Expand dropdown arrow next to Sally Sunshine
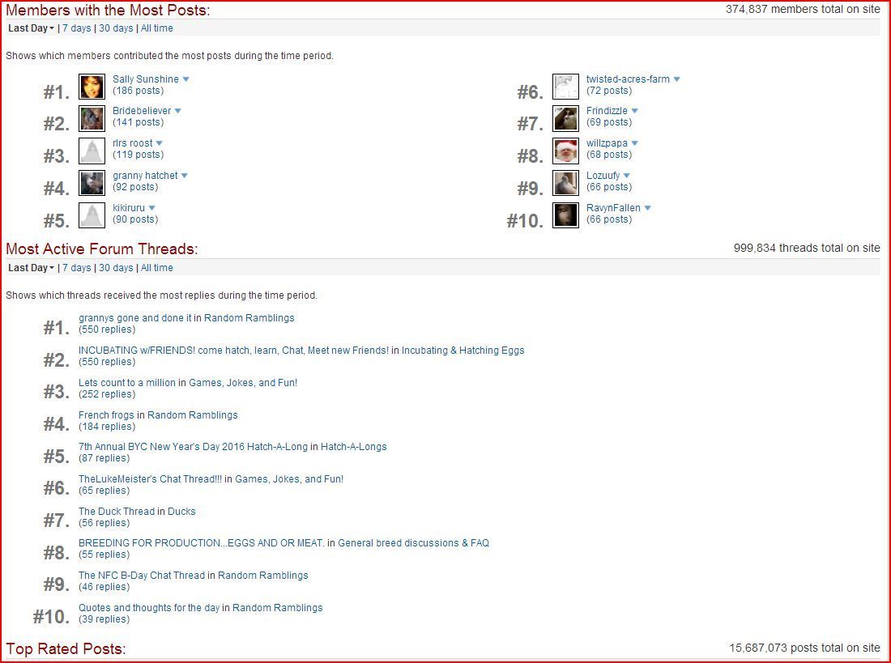 [186, 79]
